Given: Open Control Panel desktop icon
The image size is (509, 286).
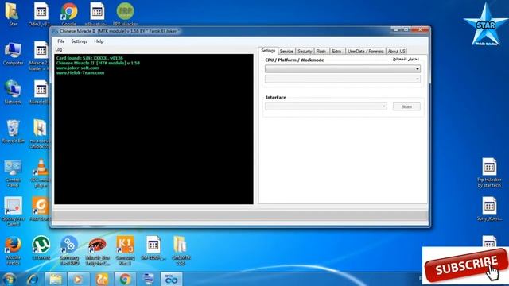Looking at the screenshot, I should coord(13,173).
